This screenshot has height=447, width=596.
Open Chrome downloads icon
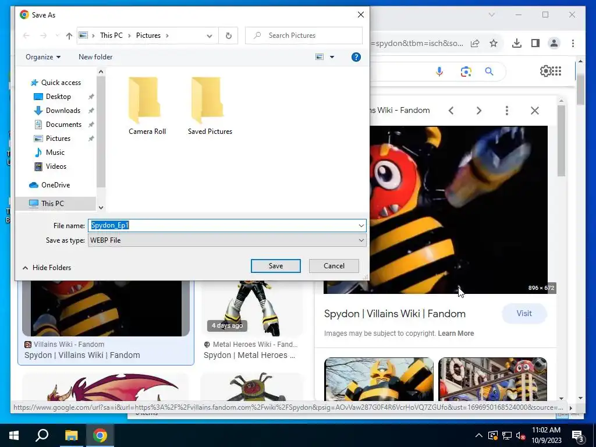click(517, 43)
